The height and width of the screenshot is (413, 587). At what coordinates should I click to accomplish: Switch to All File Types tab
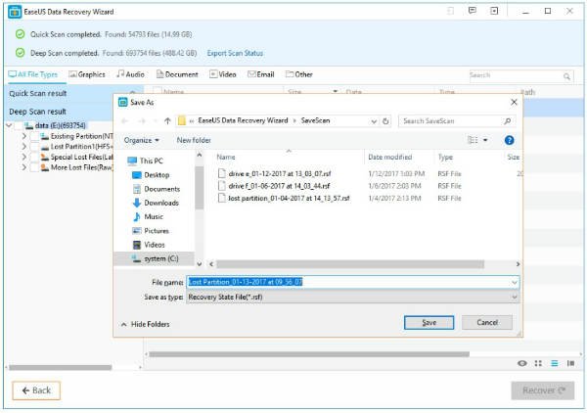(33, 74)
